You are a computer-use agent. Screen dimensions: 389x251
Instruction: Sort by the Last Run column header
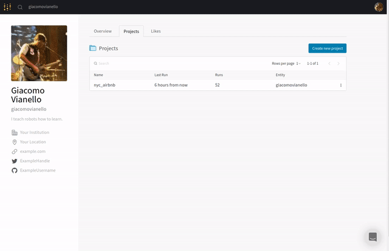pyautogui.click(x=161, y=75)
